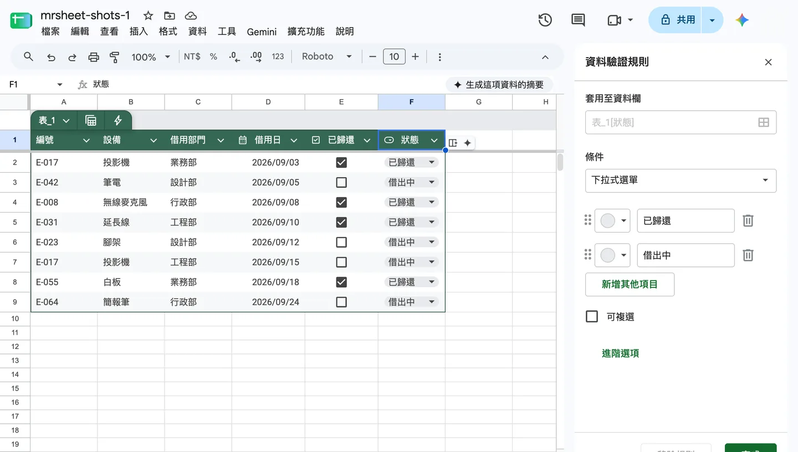Click the 共用 share button
The width and height of the screenshot is (798, 452).
676,20
